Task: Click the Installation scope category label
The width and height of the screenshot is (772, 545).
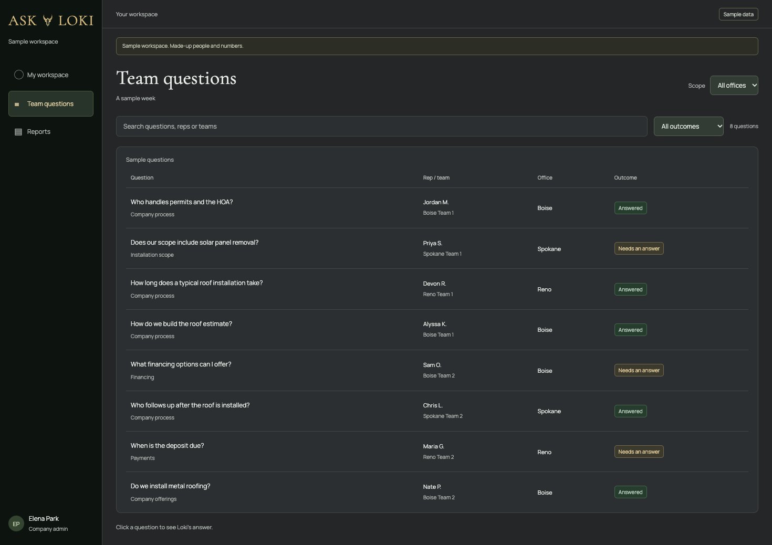Action: tap(152, 255)
